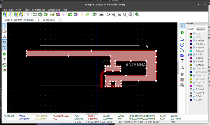Screen dimensions: 210x125
Task: Toggle grid display button
Action: click(x=5, y=26)
